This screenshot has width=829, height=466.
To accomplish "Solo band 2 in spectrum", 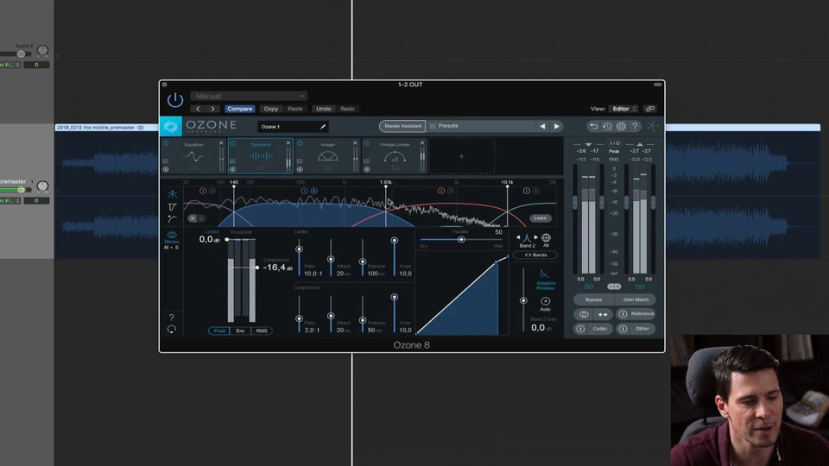I will click(314, 191).
